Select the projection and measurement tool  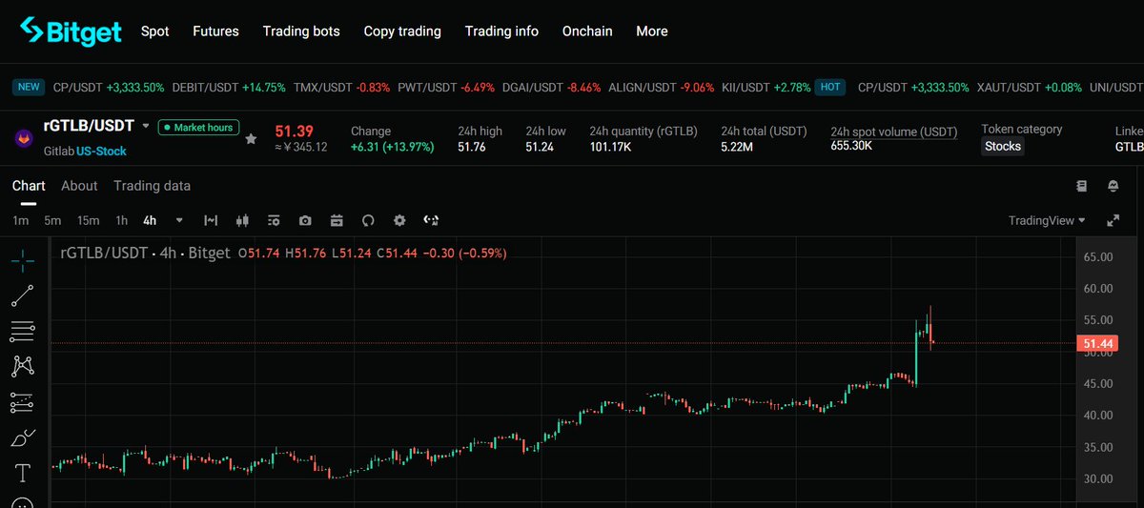(23, 402)
